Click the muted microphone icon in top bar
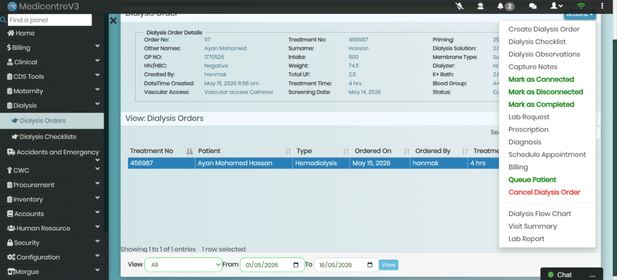This screenshot has width=617, height=280. coord(459,6)
